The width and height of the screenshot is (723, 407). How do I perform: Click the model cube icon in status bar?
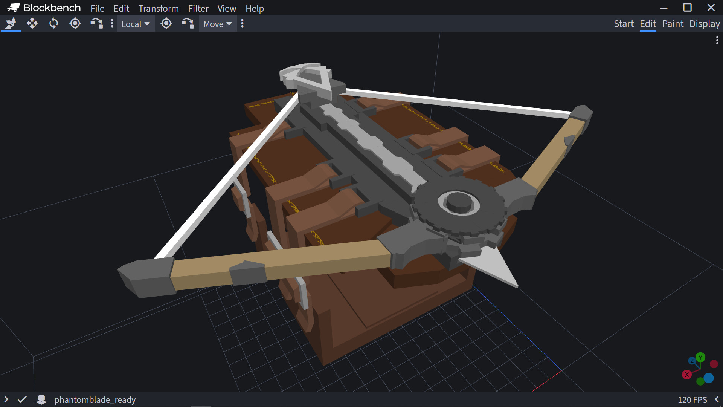coord(41,399)
